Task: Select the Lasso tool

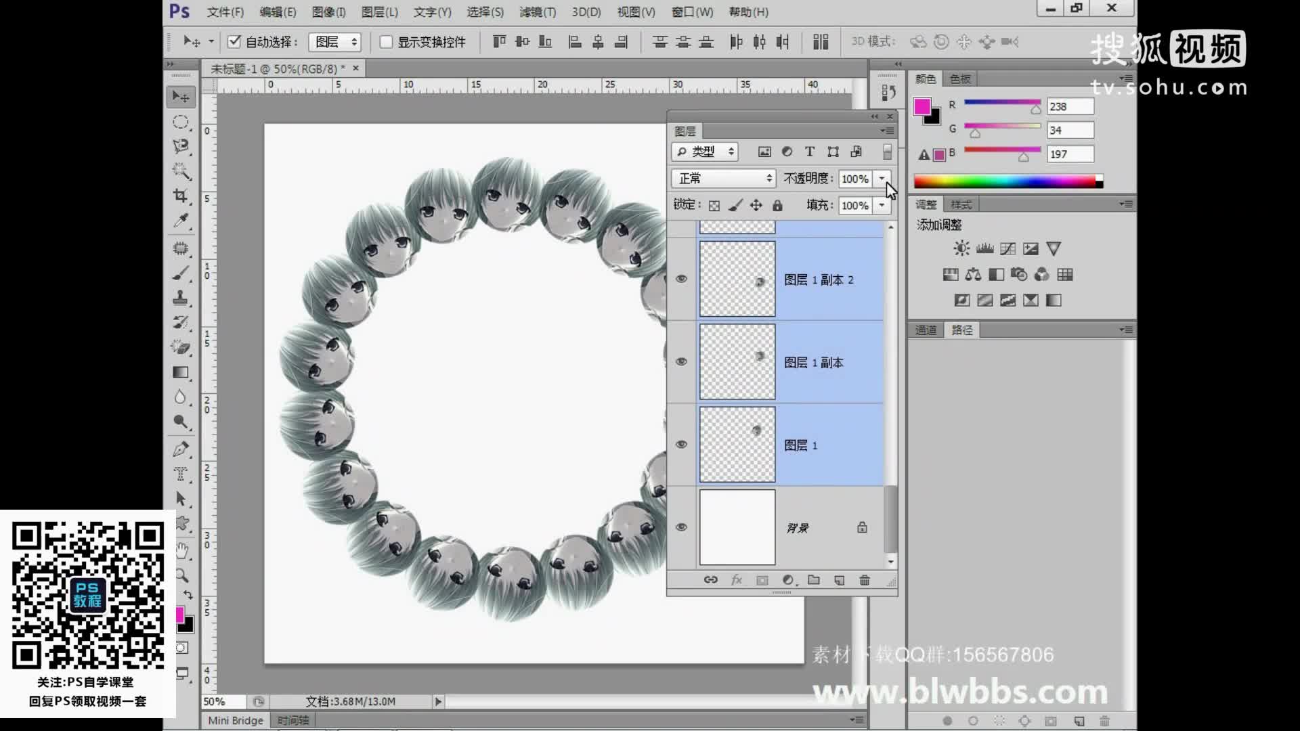Action: point(181,146)
